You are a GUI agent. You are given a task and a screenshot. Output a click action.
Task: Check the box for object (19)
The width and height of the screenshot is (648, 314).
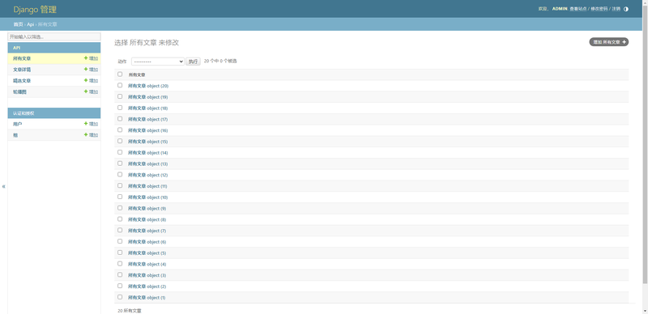[120, 96]
